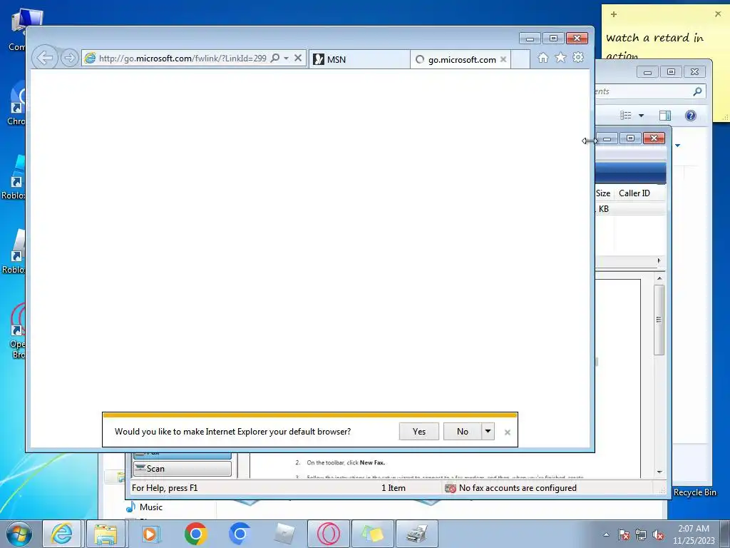Open Favorites with the star icon
This screenshot has height=548, width=730.
560,58
